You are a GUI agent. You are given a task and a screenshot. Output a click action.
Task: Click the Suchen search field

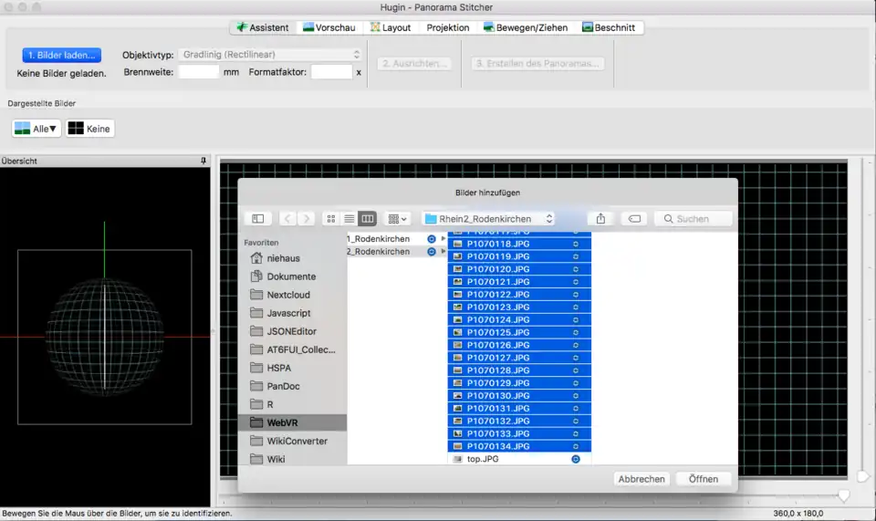[x=693, y=219]
